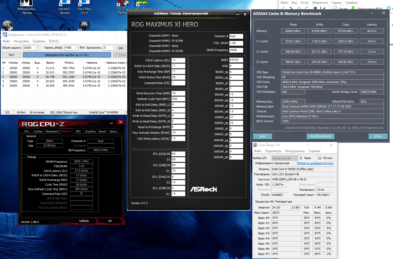Sort LinX results by ГФлопс column
The height and width of the screenshot is (259, 393).
pyautogui.click(x=69, y=63)
